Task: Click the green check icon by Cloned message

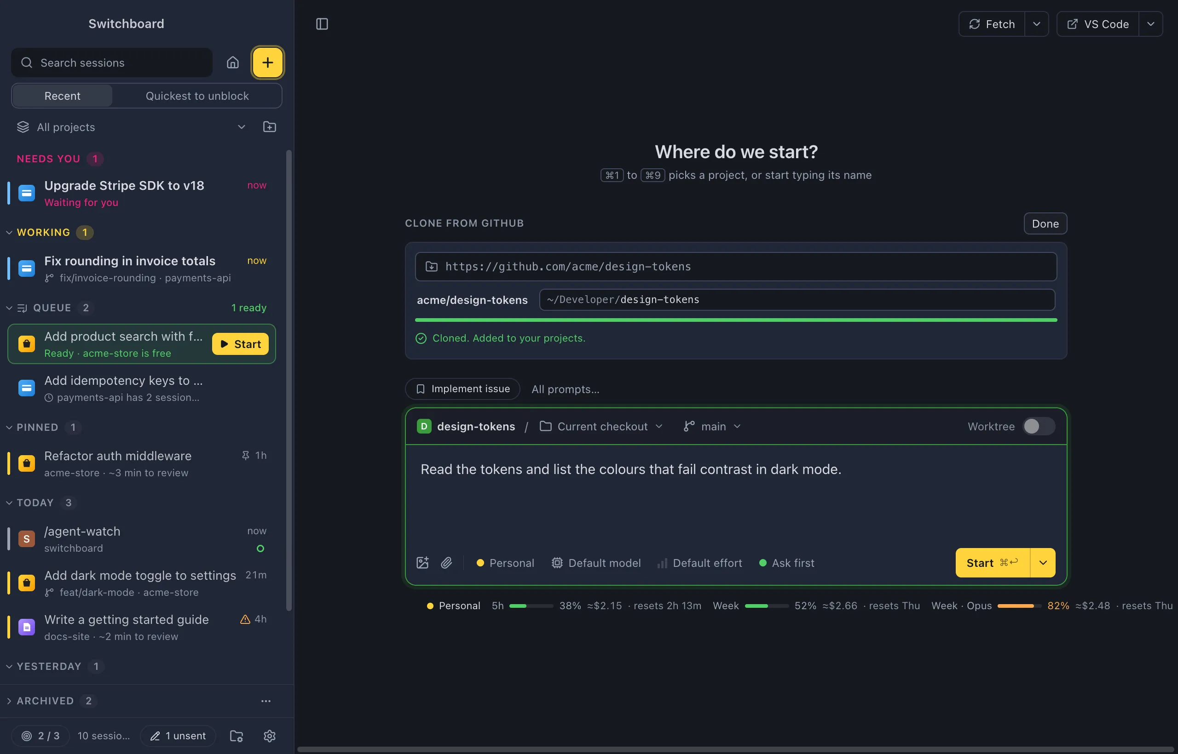Action: point(421,338)
